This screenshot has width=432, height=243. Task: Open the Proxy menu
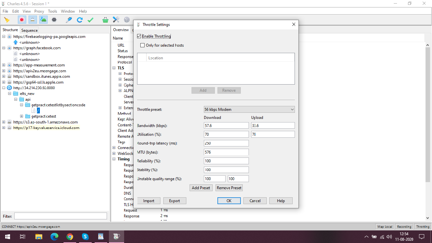[x=39, y=11]
